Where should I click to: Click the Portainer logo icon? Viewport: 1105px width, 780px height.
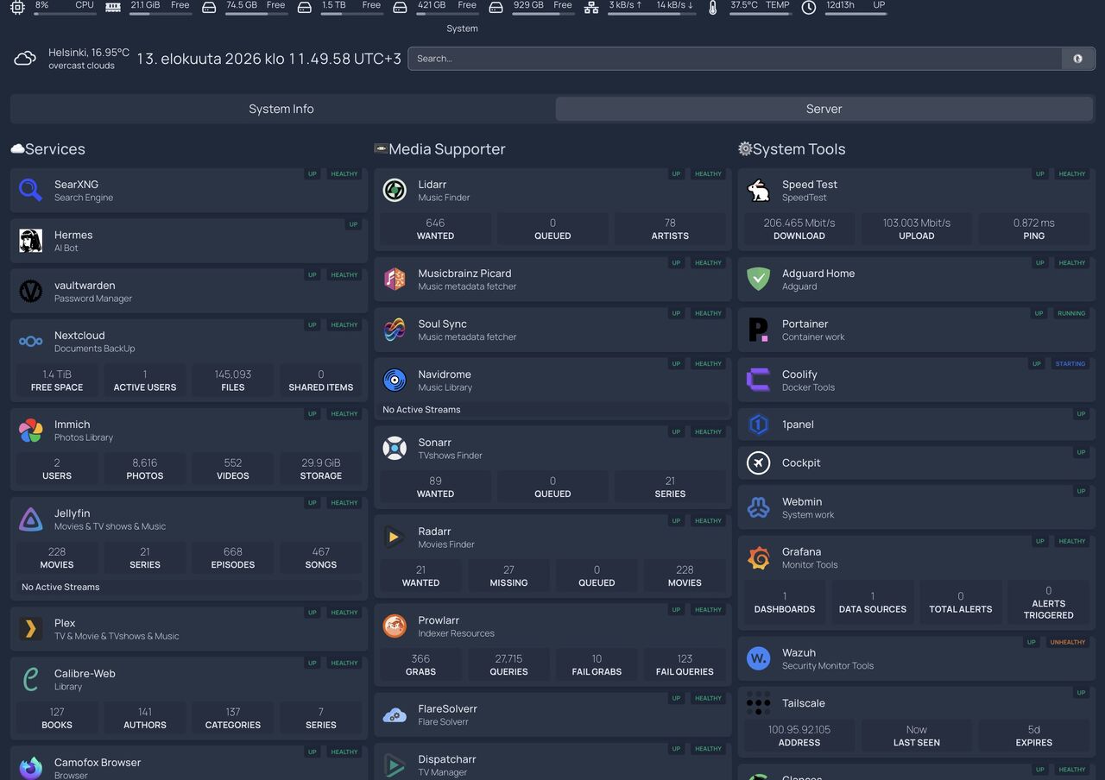coord(758,330)
